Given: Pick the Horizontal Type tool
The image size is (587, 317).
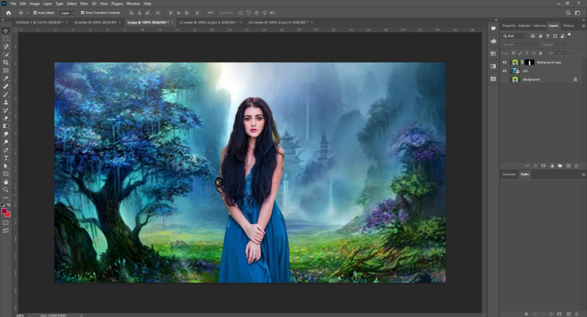Looking at the screenshot, I should (x=6, y=158).
